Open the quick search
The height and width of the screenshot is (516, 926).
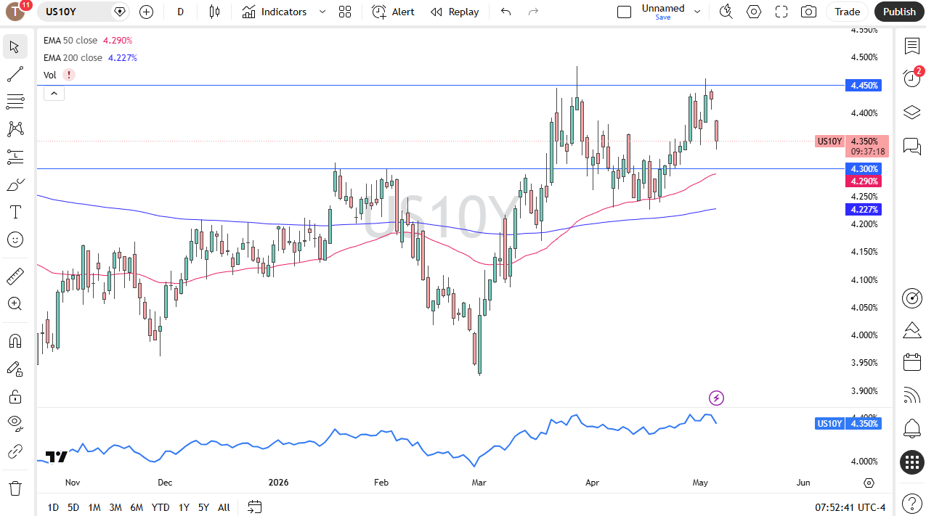[x=726, y=12]
